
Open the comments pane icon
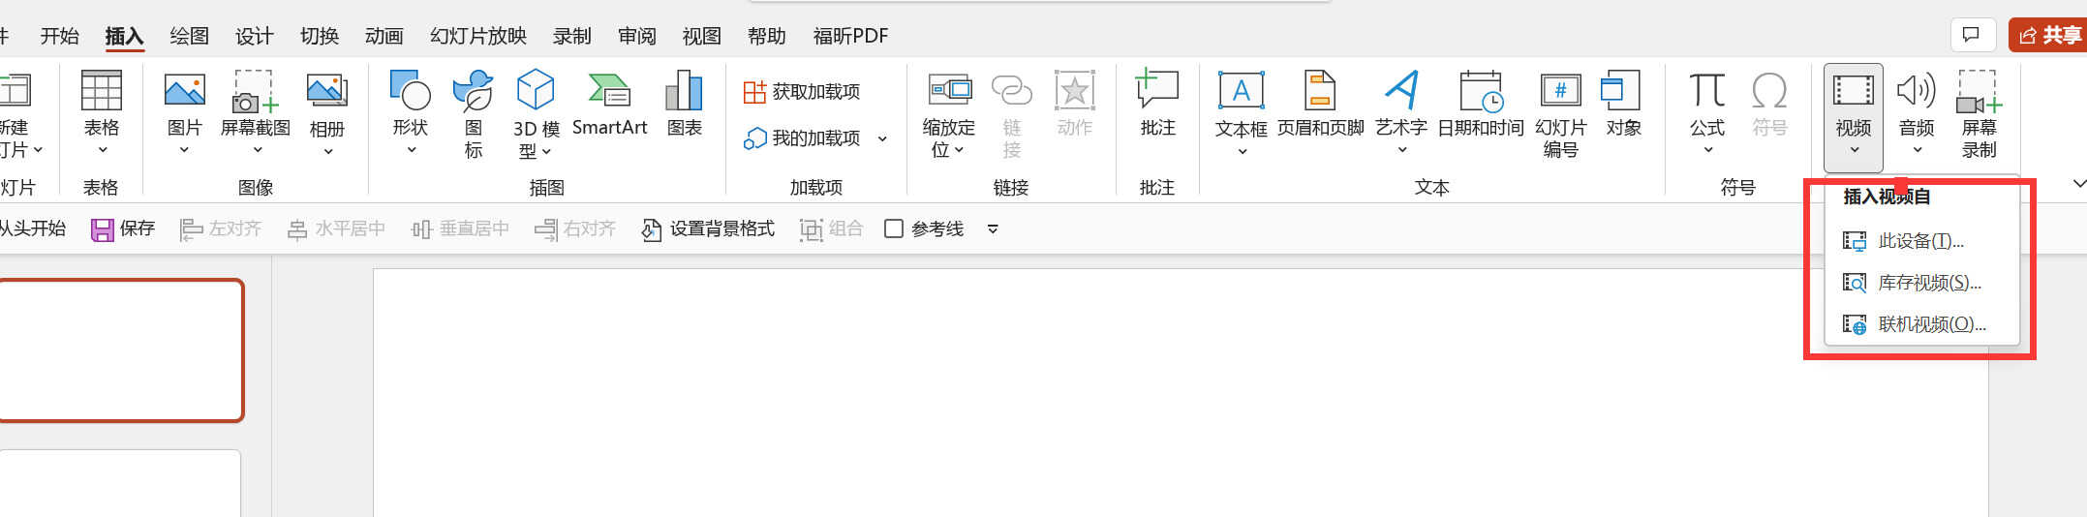pyautogui.click(x=1971, y=35)
